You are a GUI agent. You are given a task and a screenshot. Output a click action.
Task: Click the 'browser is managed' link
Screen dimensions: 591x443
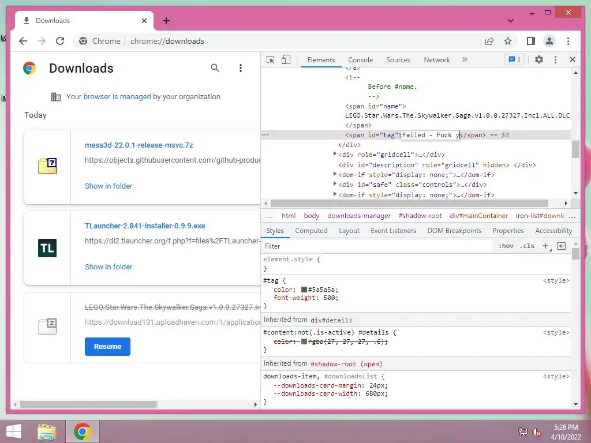(x=117, y=97)
